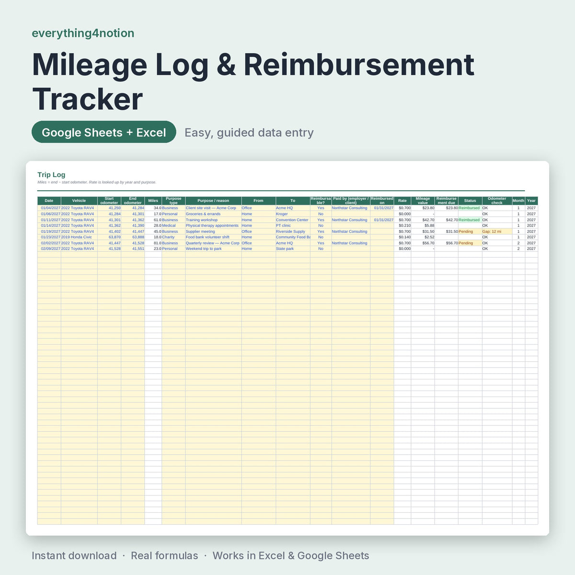
Task: Select the 'Date' column header
Action: pos(49,201)
